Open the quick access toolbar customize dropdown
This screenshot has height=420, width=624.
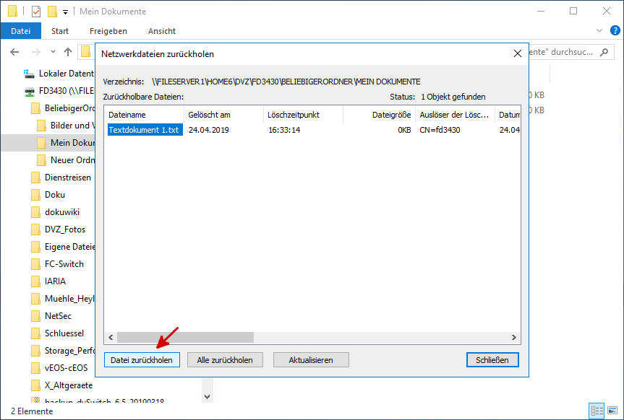tap(65, 12)
